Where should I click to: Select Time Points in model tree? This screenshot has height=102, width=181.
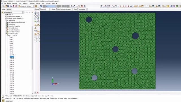pyautogui.click(x=12, y=20)
